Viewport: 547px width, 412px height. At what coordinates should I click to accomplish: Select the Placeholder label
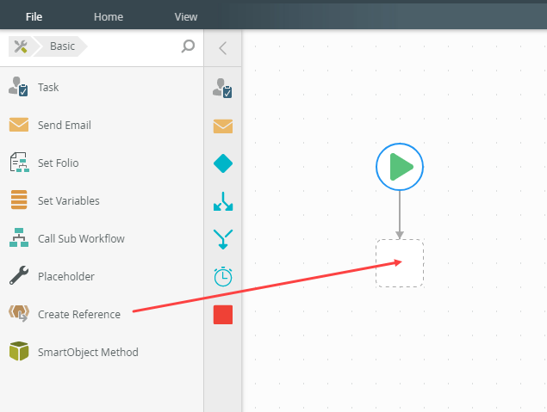point(66,276)
